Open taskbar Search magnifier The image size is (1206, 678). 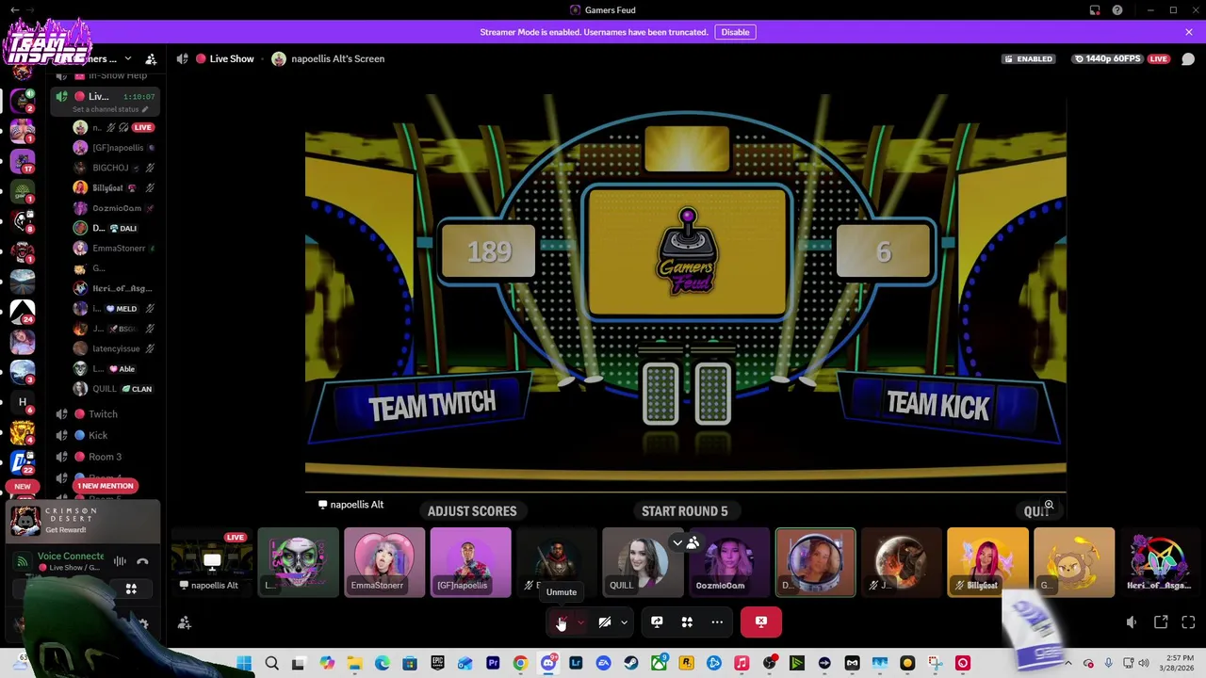pyautogui.click(x=271, y=664)
